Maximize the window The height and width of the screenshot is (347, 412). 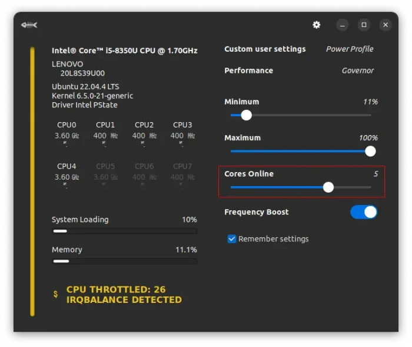pyautogui.click(x=364, y=25)
